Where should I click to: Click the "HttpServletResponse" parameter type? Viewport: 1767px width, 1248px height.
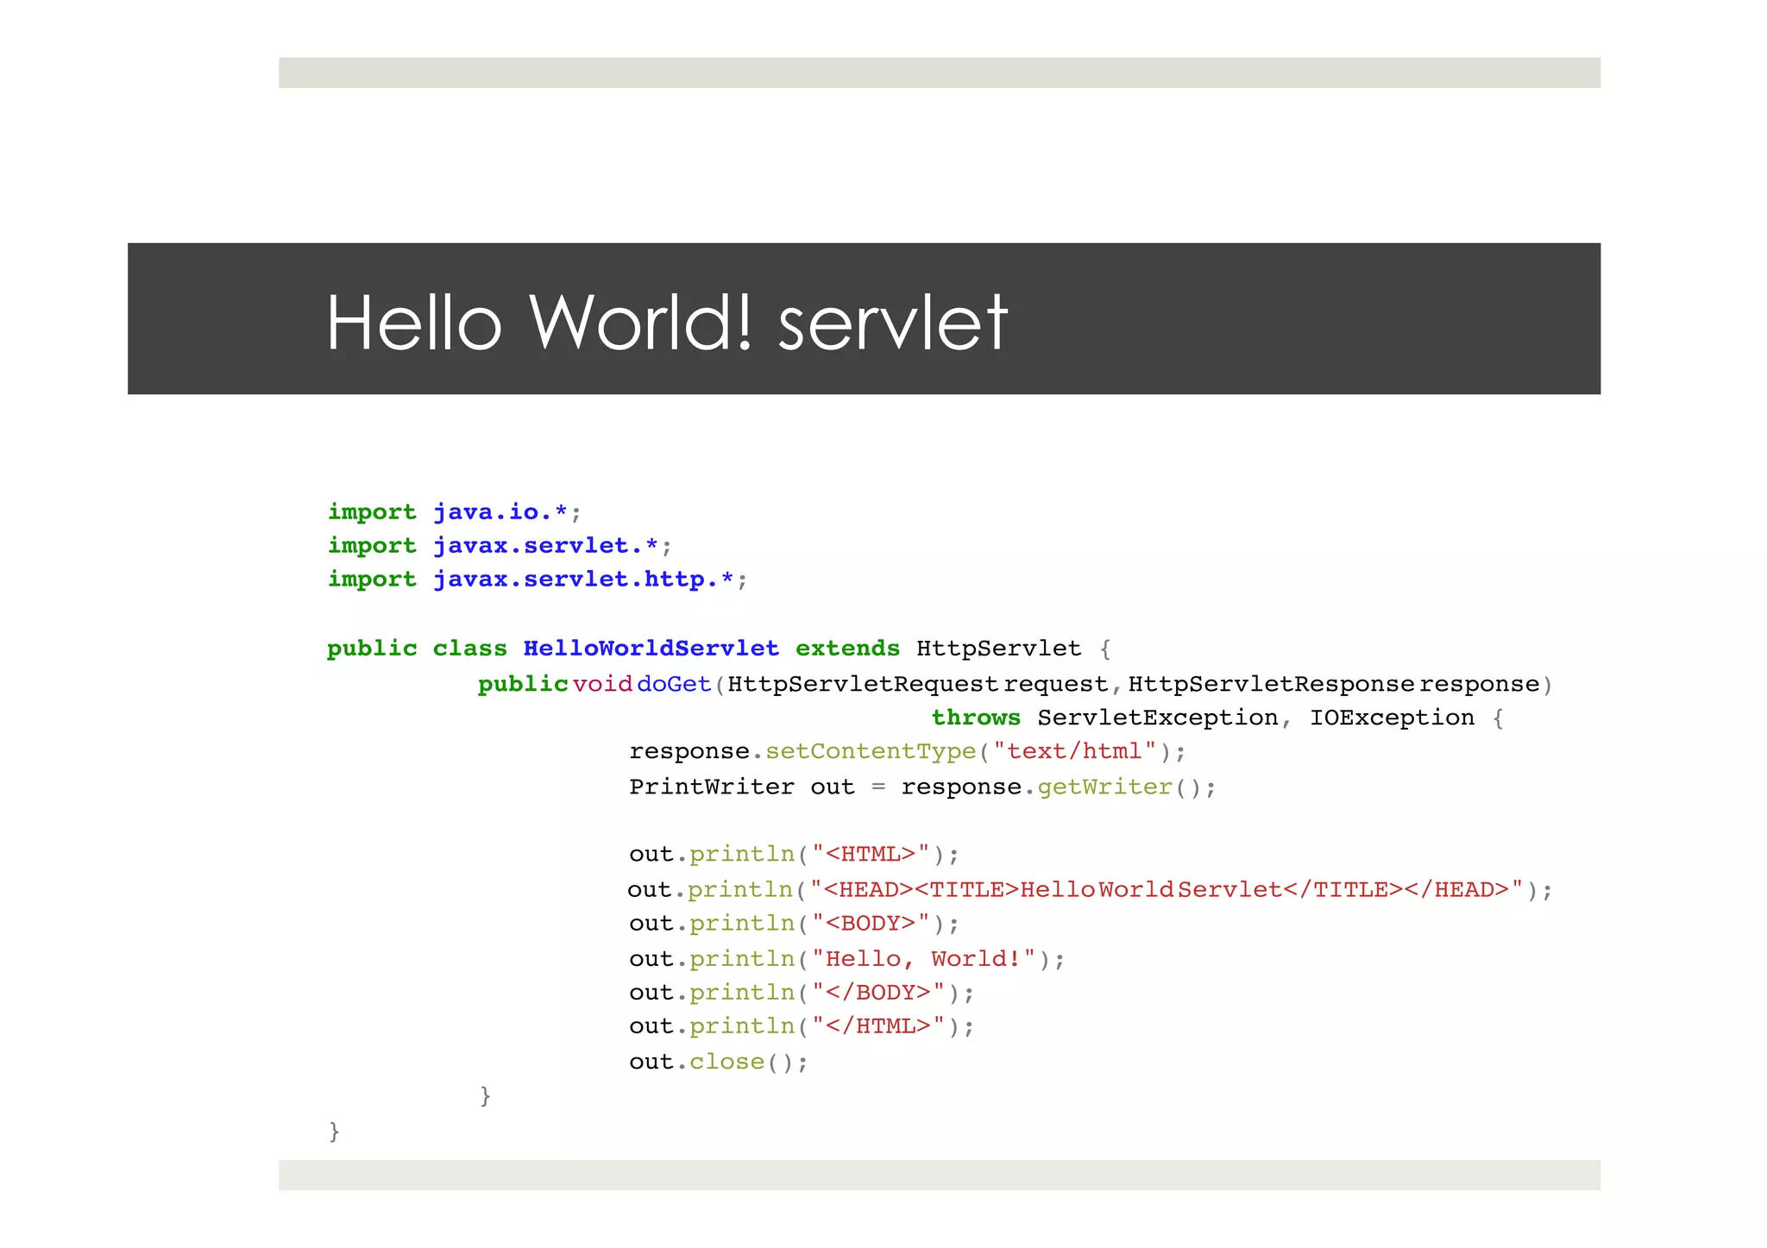click(x=1271, y=684)
